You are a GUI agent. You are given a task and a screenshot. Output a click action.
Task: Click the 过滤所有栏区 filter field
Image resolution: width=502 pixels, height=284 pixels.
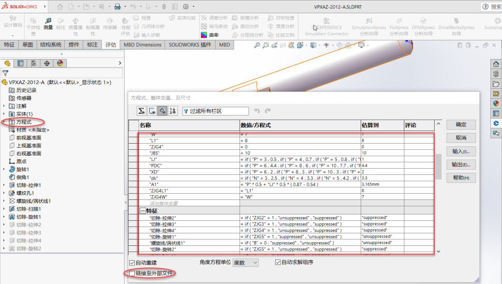[216, 111]
